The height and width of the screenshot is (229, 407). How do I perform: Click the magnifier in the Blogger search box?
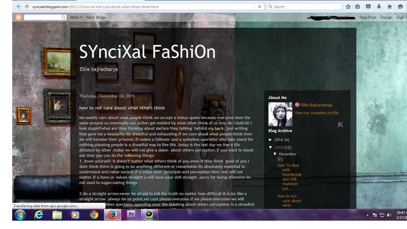point(63,17)
